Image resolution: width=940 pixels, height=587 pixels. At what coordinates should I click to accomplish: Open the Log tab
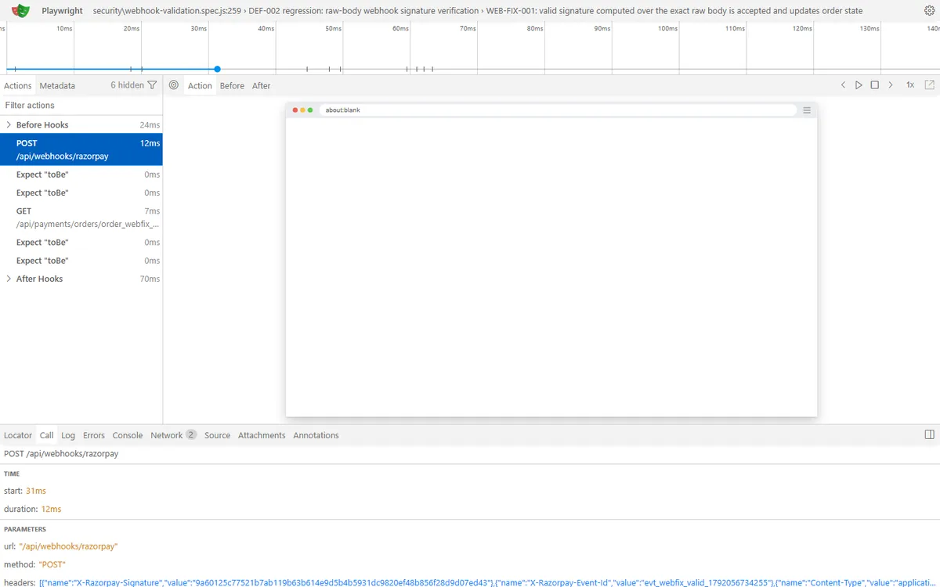pos(68,435)
